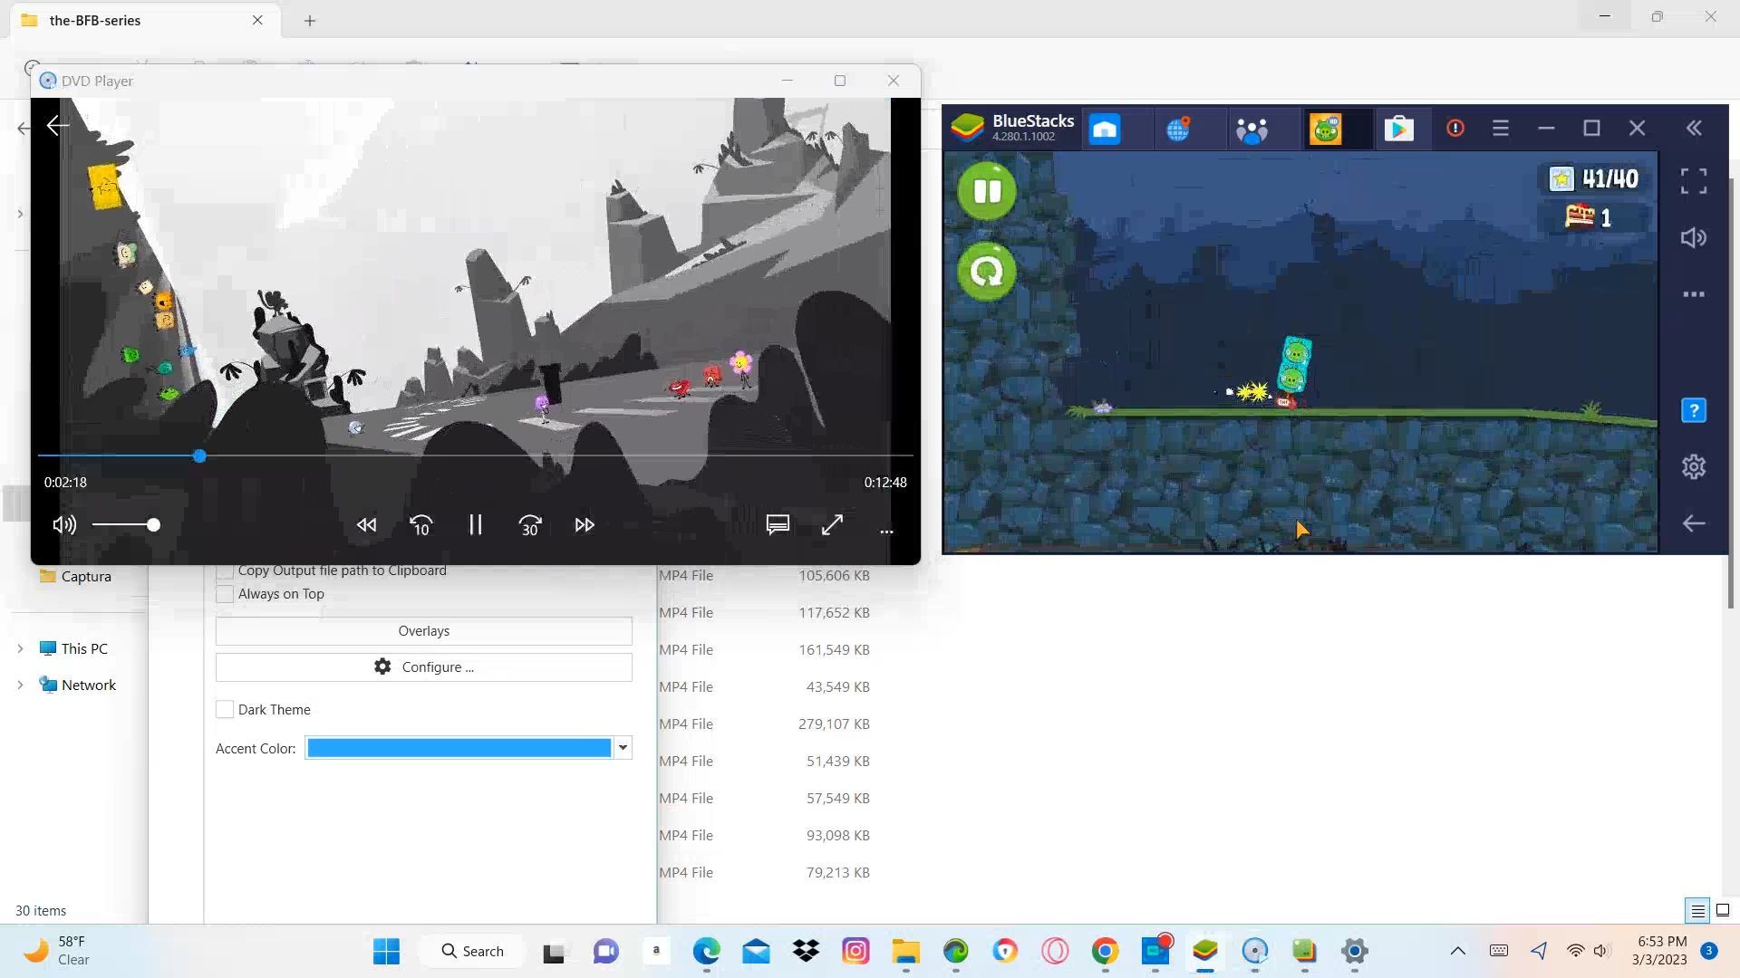Open the weather widget showing 58°F
Viewport: 1740px width, 978px height.
pyautogui.click(x=56, y=951)
